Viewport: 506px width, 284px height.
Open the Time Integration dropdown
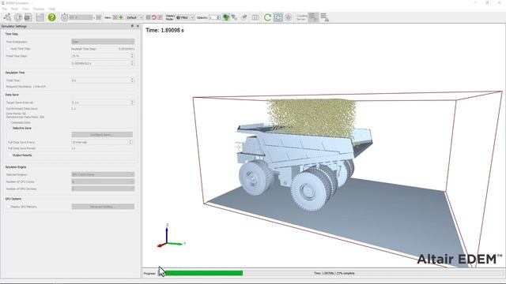tap(103, 42)
